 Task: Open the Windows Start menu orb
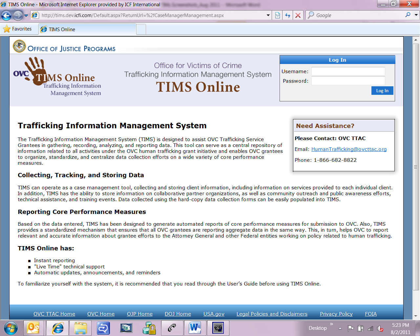(11, 328)
